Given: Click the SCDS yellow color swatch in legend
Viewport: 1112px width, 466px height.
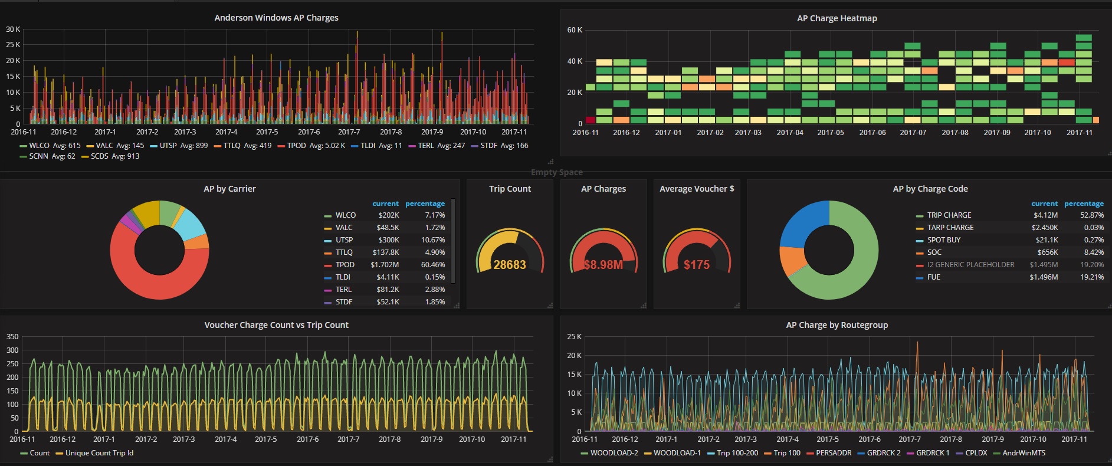Looking at the screenshot, I should (x=84, y=157).
